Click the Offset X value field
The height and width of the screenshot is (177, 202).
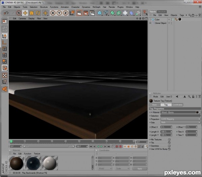pyautogui.click(x=166, y=127)
